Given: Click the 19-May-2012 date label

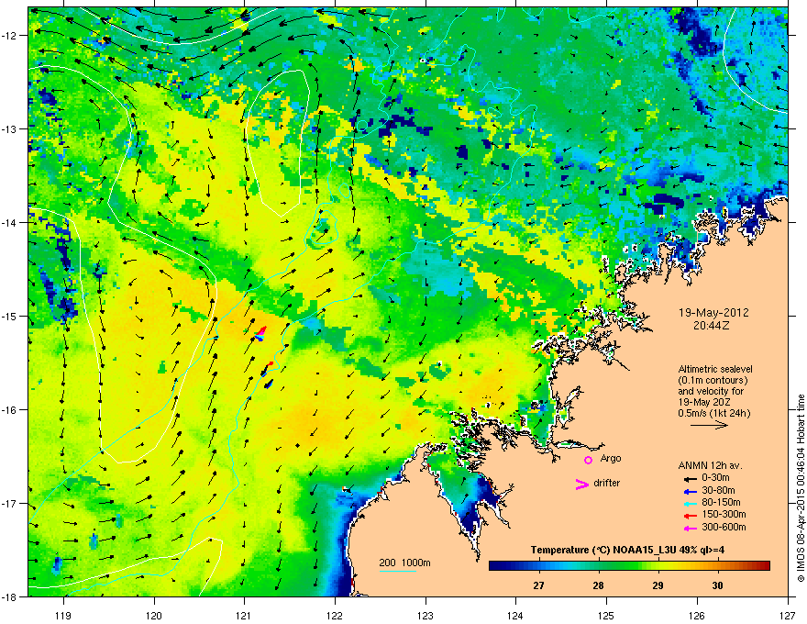Looking at the screenshot, I should coord(713,313).
